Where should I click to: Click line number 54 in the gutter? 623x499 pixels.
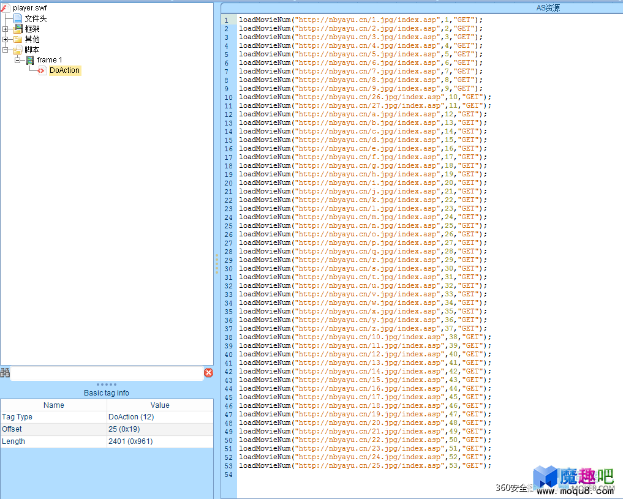click(x=228, y=475)
